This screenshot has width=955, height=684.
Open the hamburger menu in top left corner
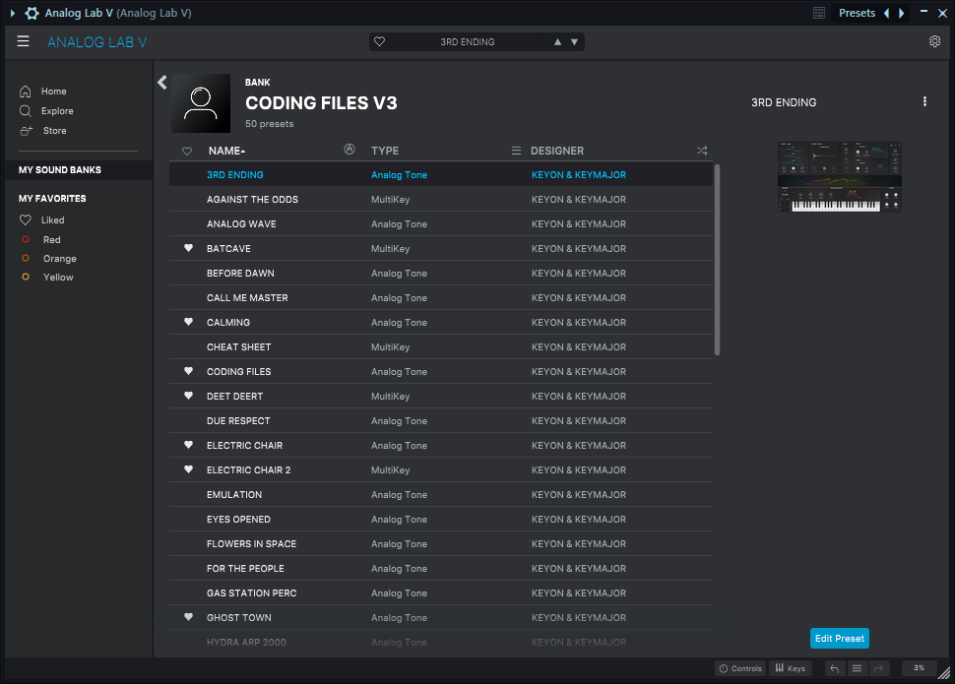tap(23, 41)
